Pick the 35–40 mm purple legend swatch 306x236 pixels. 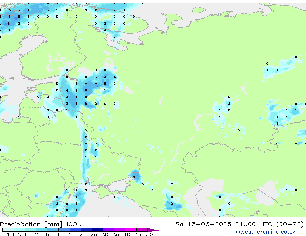pos(119,230)
